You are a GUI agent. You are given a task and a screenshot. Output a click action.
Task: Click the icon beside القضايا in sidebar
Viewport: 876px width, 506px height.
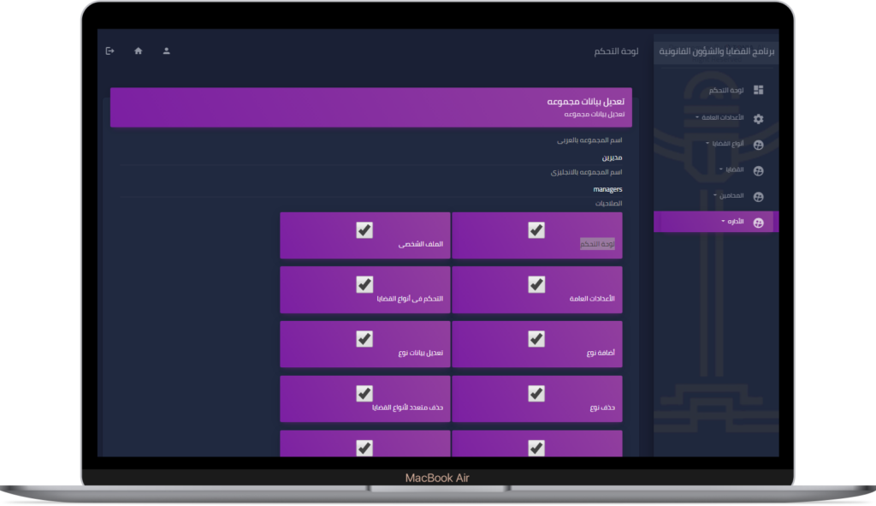pos(758,170)
